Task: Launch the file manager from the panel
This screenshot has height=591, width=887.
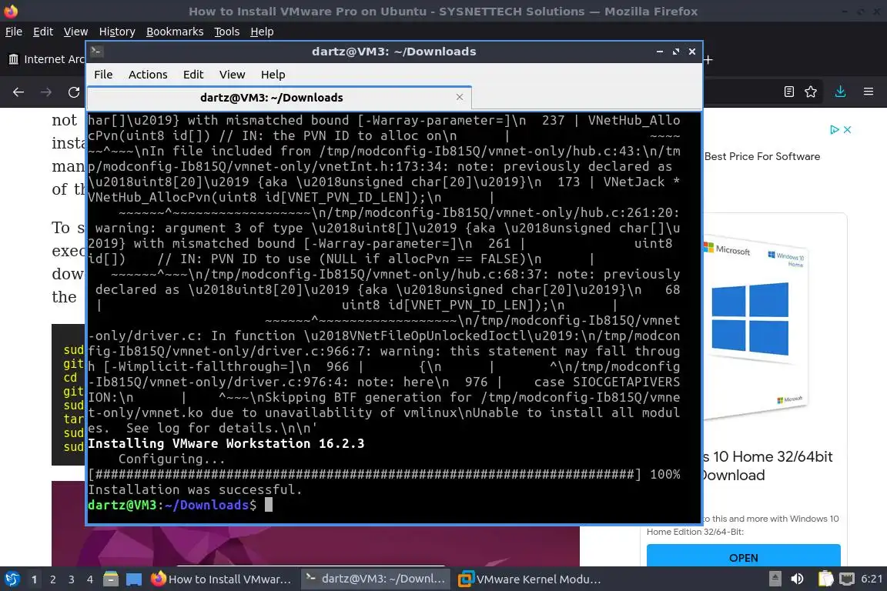Action: click(x=111, y=579)
